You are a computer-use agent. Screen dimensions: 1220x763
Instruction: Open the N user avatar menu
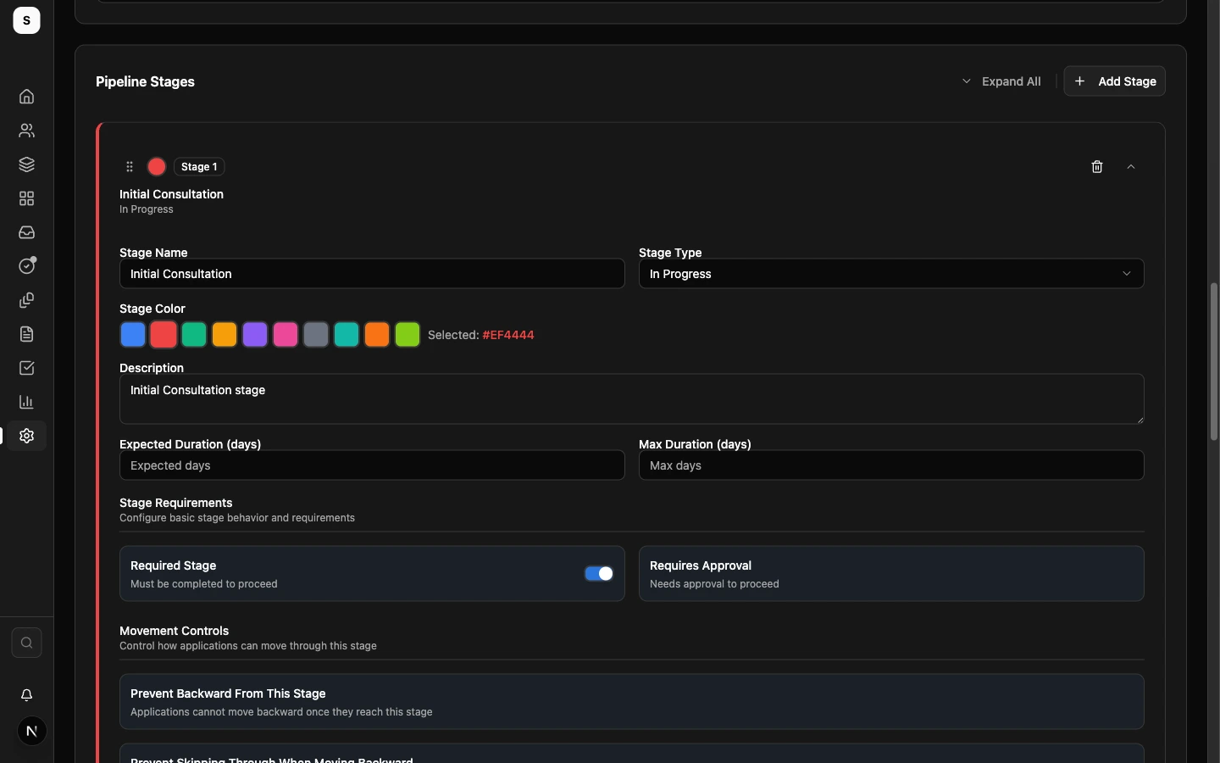tap(32, 731)
